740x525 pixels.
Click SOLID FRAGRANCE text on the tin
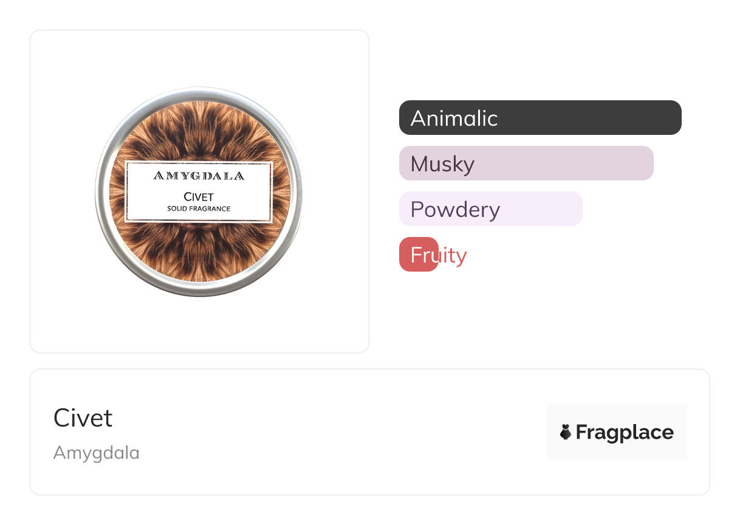(199, 208)
